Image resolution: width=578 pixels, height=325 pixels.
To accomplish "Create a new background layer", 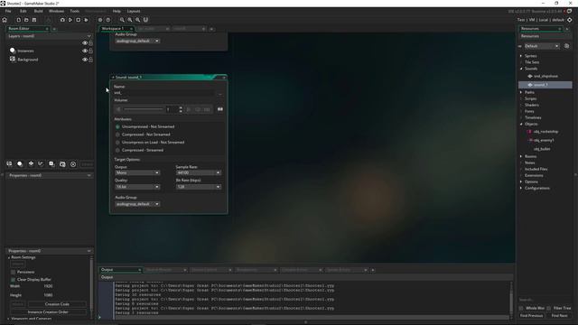I will [9, 164].
